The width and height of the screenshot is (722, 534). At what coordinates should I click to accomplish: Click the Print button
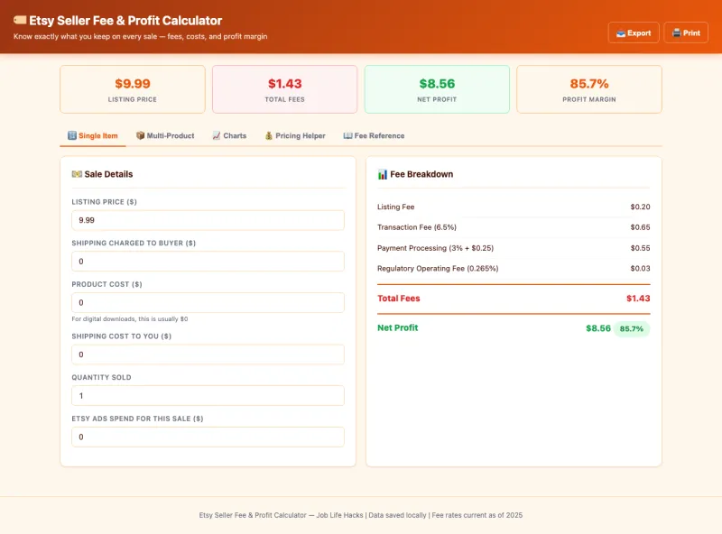coord(686,32)
